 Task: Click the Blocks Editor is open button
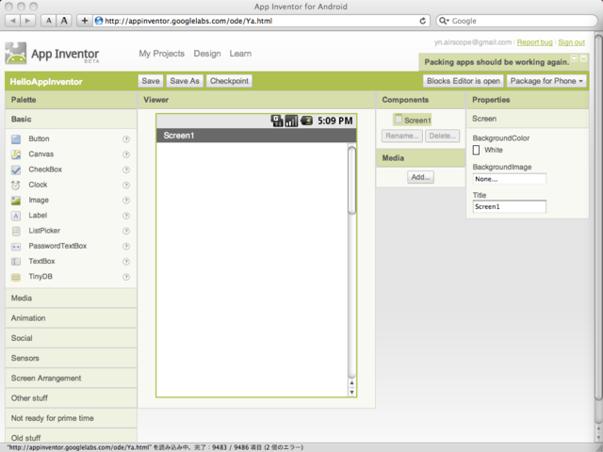pos(463,81)
